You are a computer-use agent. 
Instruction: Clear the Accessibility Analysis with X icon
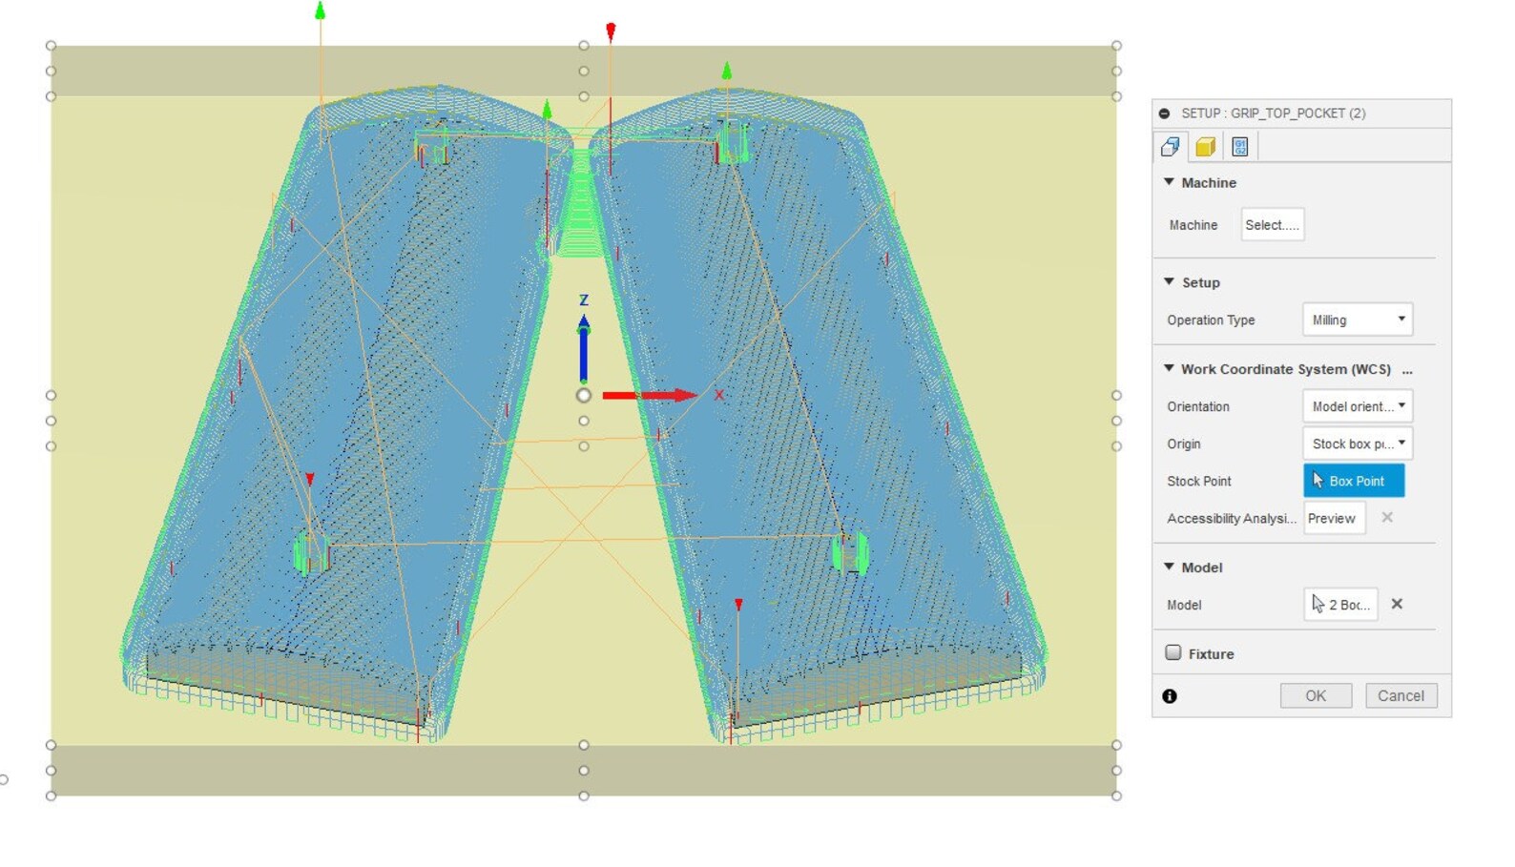(x=1387, y=517)
